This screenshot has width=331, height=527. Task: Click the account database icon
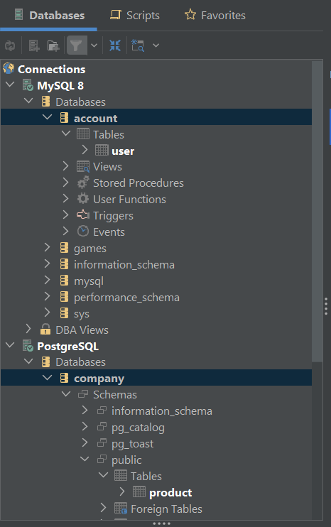(64, 118)
